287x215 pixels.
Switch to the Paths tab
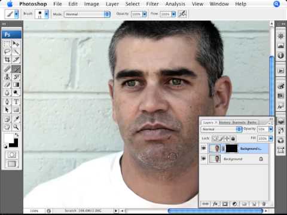point(252,122)
